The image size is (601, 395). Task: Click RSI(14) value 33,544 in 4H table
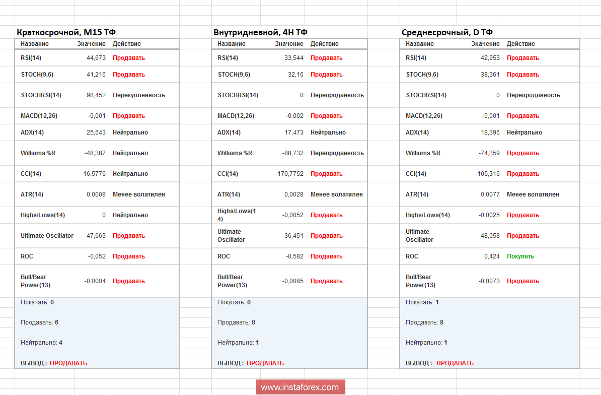pos(293,58)
